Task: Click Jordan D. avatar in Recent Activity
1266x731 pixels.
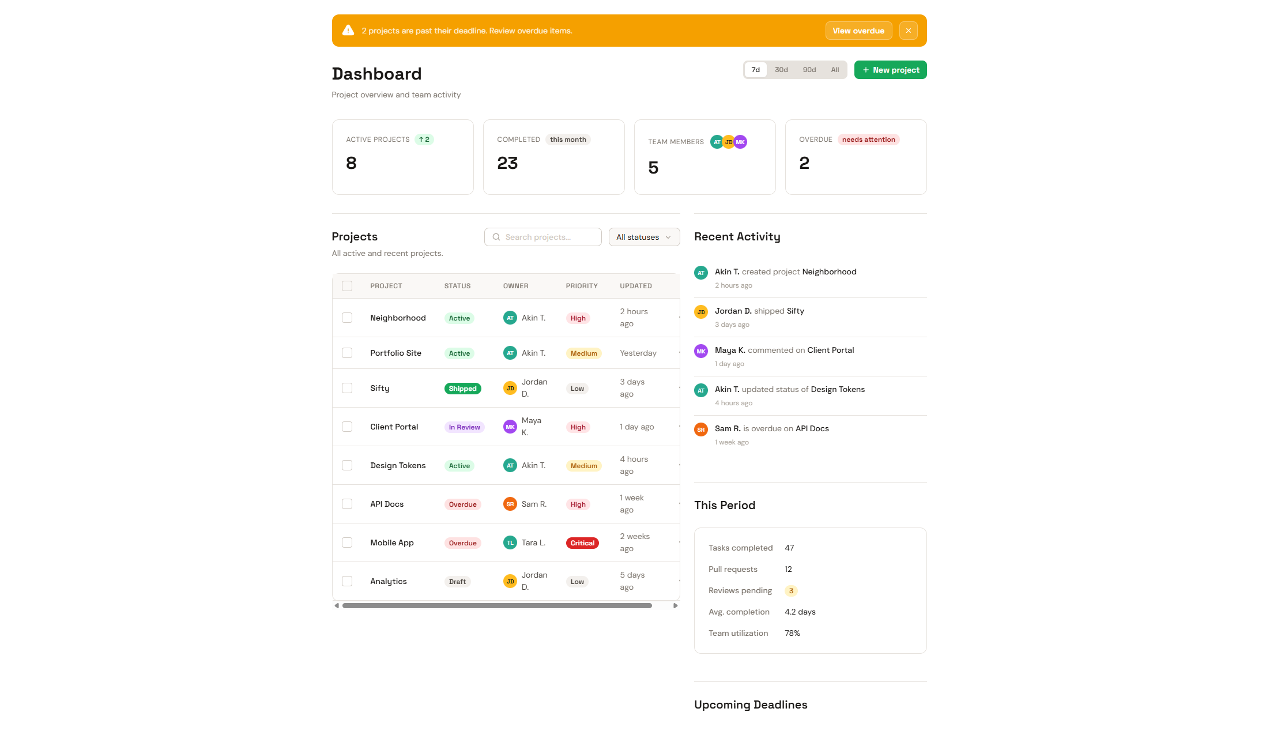Action: [x=700, y=312]
